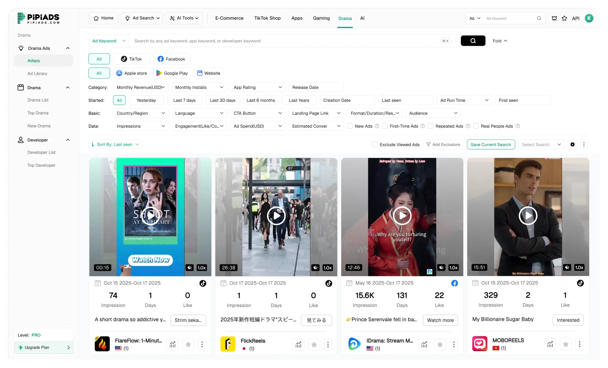The image size is (608, 368).
Task: Open the crown membership icon in header
Action: pos(554,18)
